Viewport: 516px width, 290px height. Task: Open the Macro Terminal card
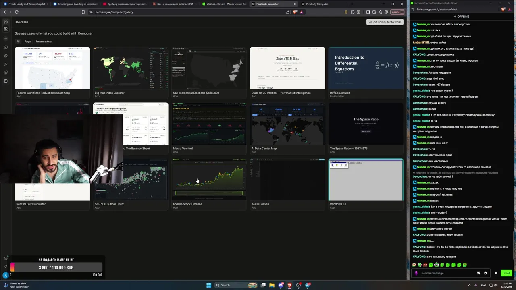(x=209, y=128)
